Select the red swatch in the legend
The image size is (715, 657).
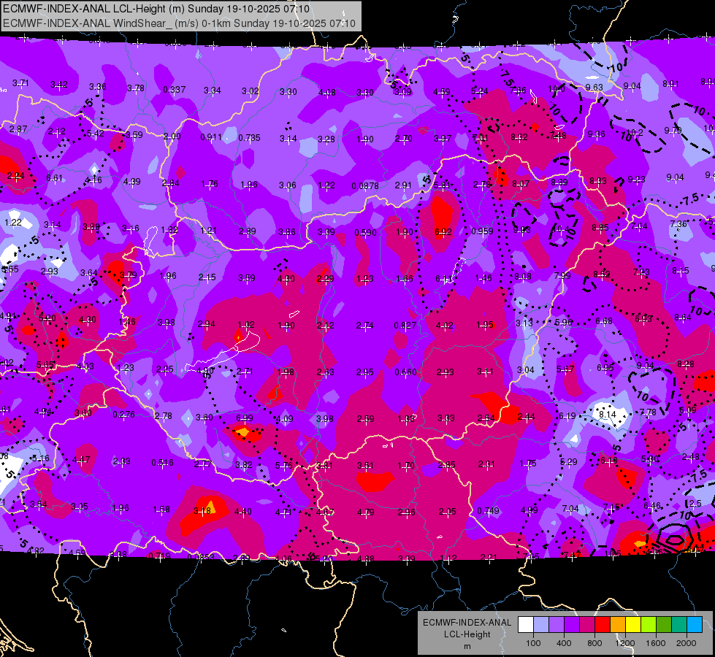[603, 625]
